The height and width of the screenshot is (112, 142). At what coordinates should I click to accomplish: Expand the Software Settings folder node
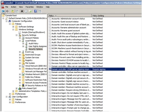click(13, 27)
